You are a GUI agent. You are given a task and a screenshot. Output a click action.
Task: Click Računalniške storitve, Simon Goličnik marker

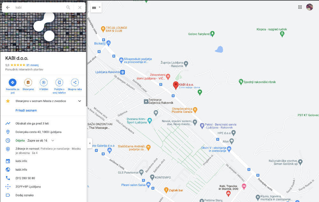point(300,162)
